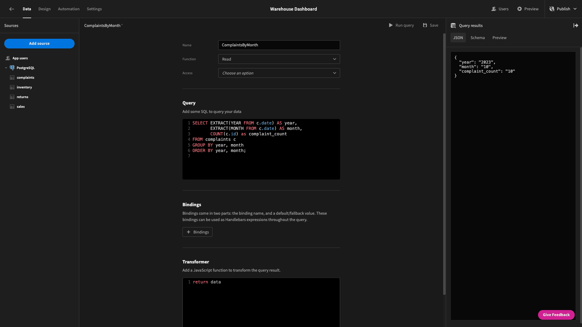Click the returns table icon
This screenshot has height=327, width=582.
pos(12,97)
